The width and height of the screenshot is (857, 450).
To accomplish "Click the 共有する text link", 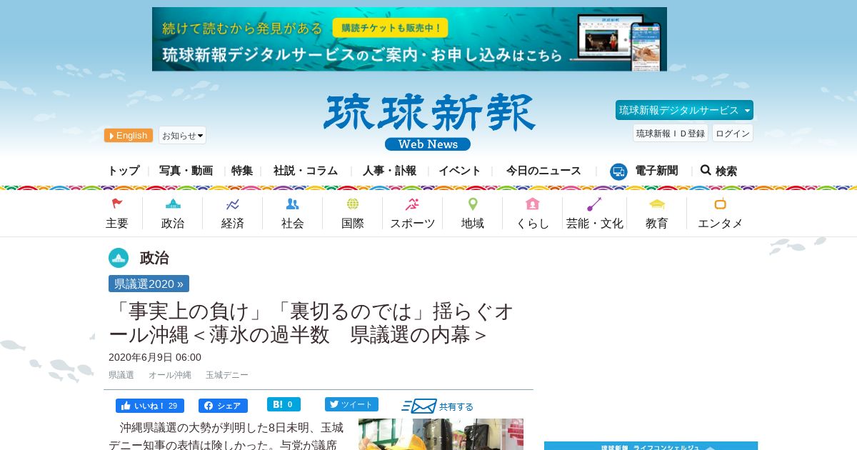I will [456, 406].
